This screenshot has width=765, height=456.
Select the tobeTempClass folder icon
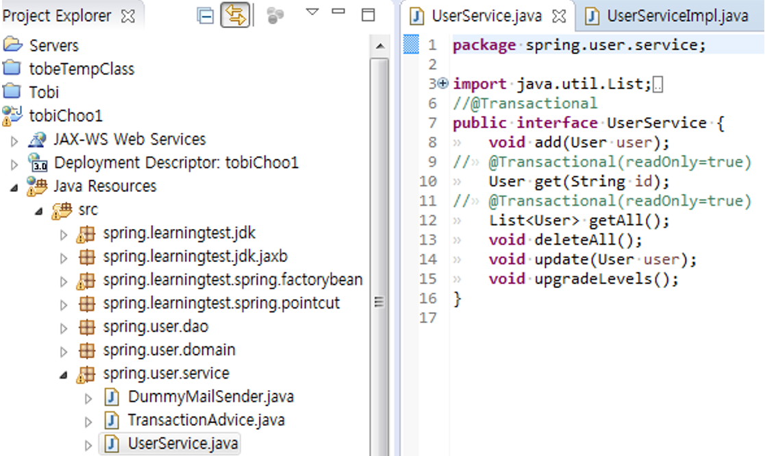[x=12, y=68]
